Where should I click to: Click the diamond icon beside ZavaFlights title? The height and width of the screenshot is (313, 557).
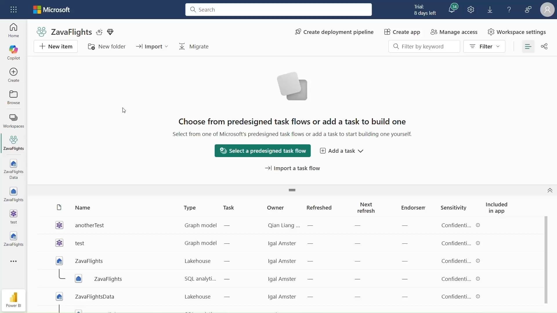110,32
